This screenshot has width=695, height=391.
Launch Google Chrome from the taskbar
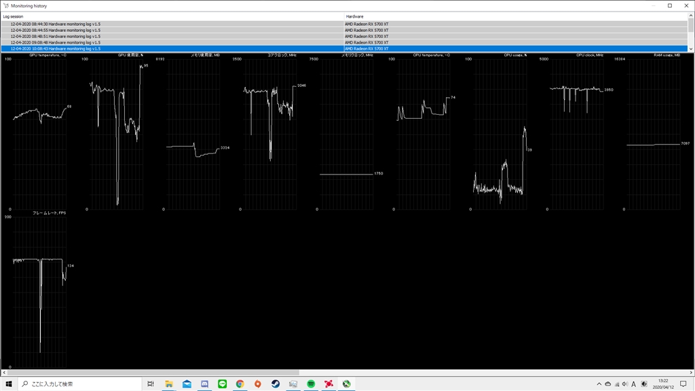(x=240, y=384)
